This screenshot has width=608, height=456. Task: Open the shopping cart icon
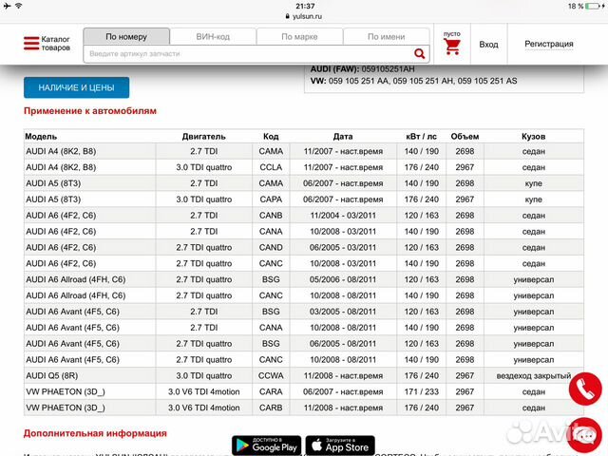(452, 47)
